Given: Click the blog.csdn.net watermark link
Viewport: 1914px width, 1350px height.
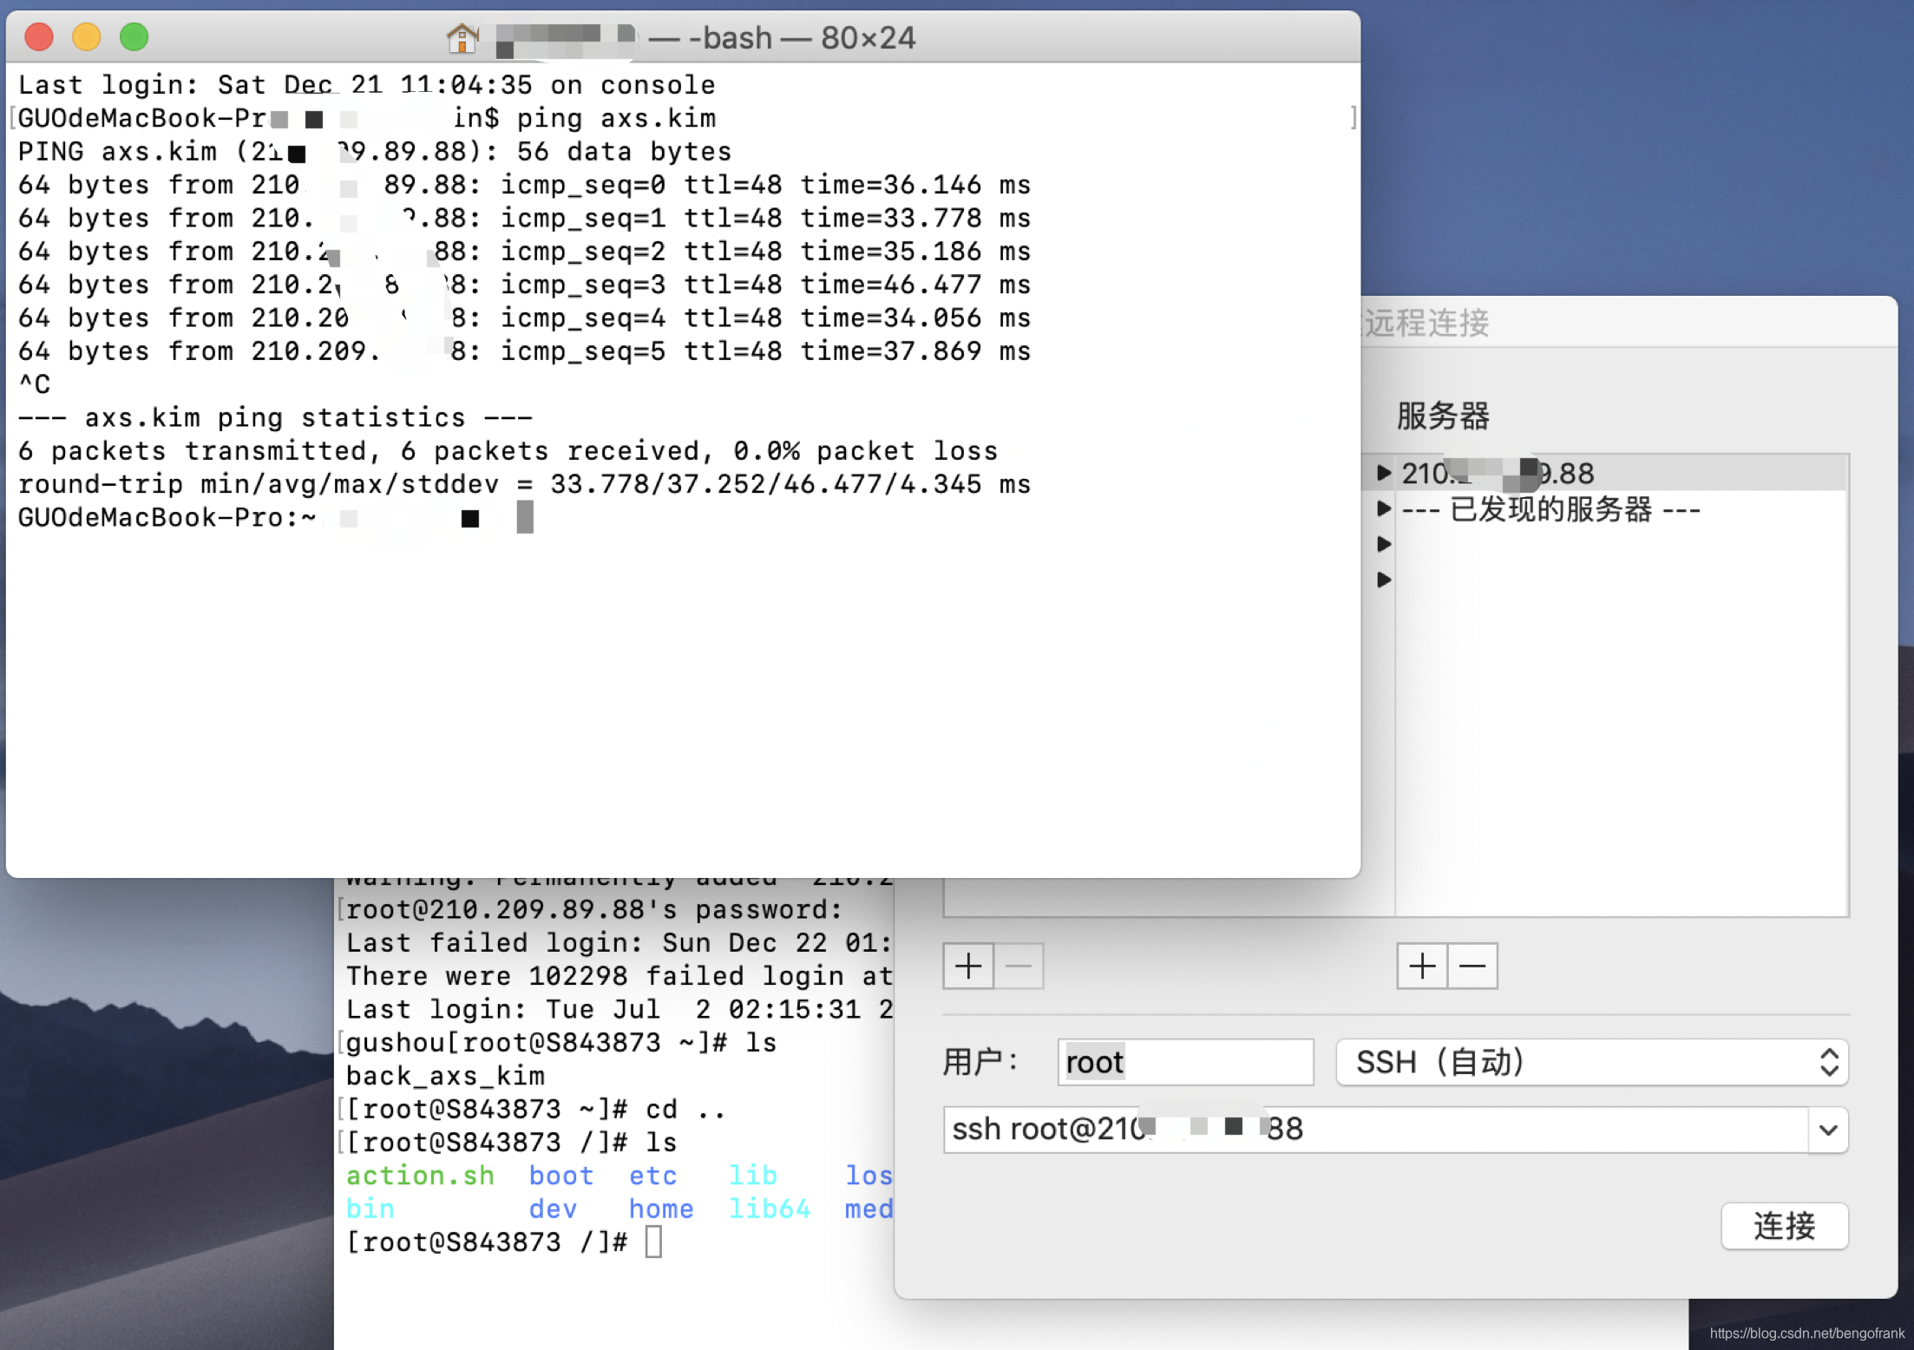Looking at the screenshot, I should tap(1806, 1334).
